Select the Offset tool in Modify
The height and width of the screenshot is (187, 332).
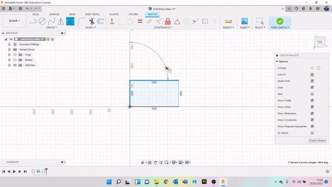pos(101,21)
